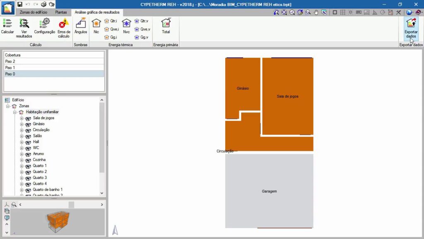Display Nvc cooling energy results
The height and width of the screenshot is (239, 424).
tap(126, 26)
